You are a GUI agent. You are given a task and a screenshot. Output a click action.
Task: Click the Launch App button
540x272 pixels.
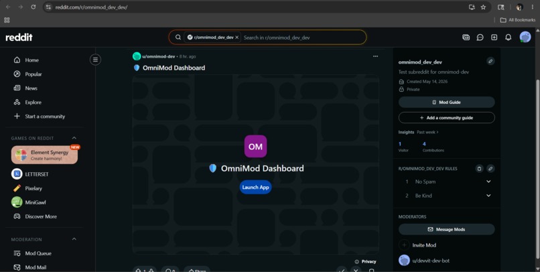(255, 188)
